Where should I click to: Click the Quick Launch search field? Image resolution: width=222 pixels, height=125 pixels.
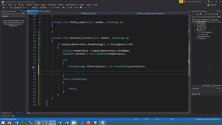click(x=197, y=1)
